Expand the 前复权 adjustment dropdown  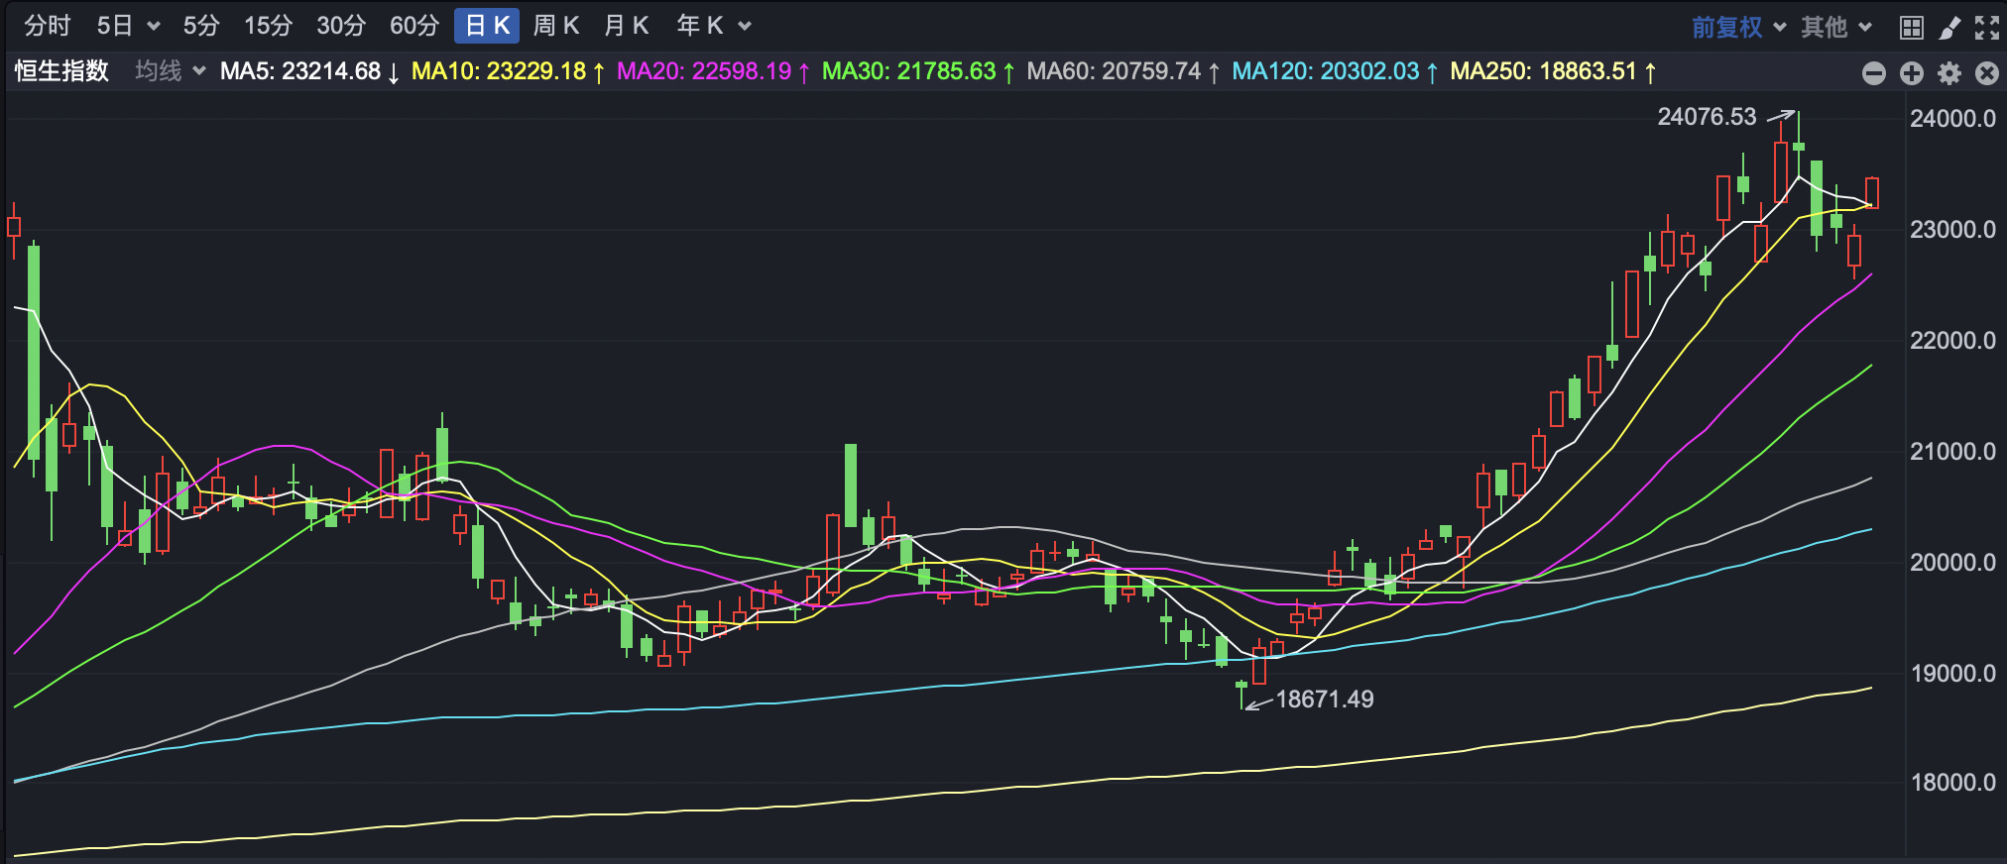pyautogui.click(x=1738, y=27)
